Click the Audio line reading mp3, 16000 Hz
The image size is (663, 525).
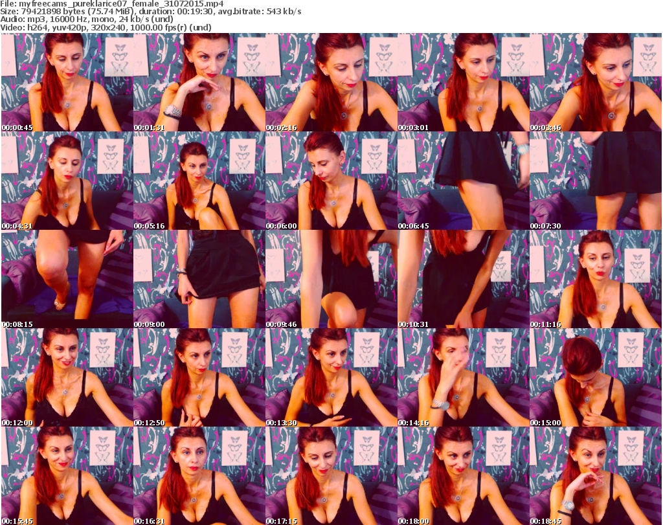coord(87,19)
